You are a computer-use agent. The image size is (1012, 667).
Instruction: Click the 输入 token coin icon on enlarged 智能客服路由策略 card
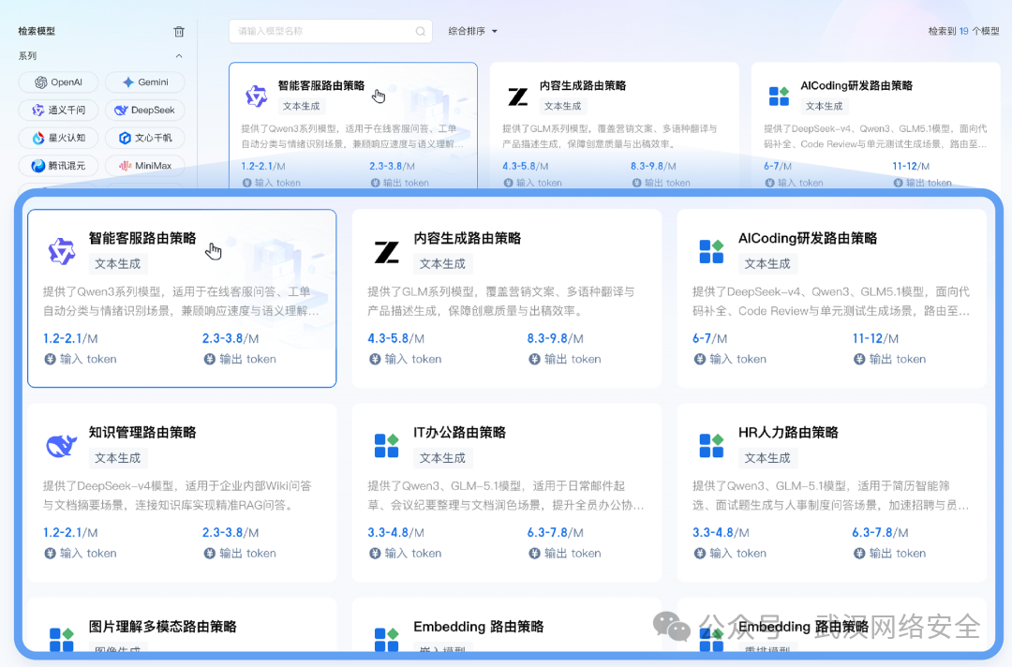coord(50,359)
